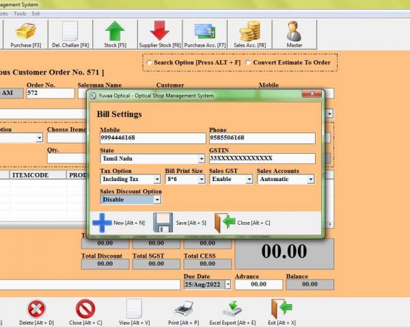Click Close [Alt + C] in Bill Settings dialog
410x328 pixels.
point(243,223)
